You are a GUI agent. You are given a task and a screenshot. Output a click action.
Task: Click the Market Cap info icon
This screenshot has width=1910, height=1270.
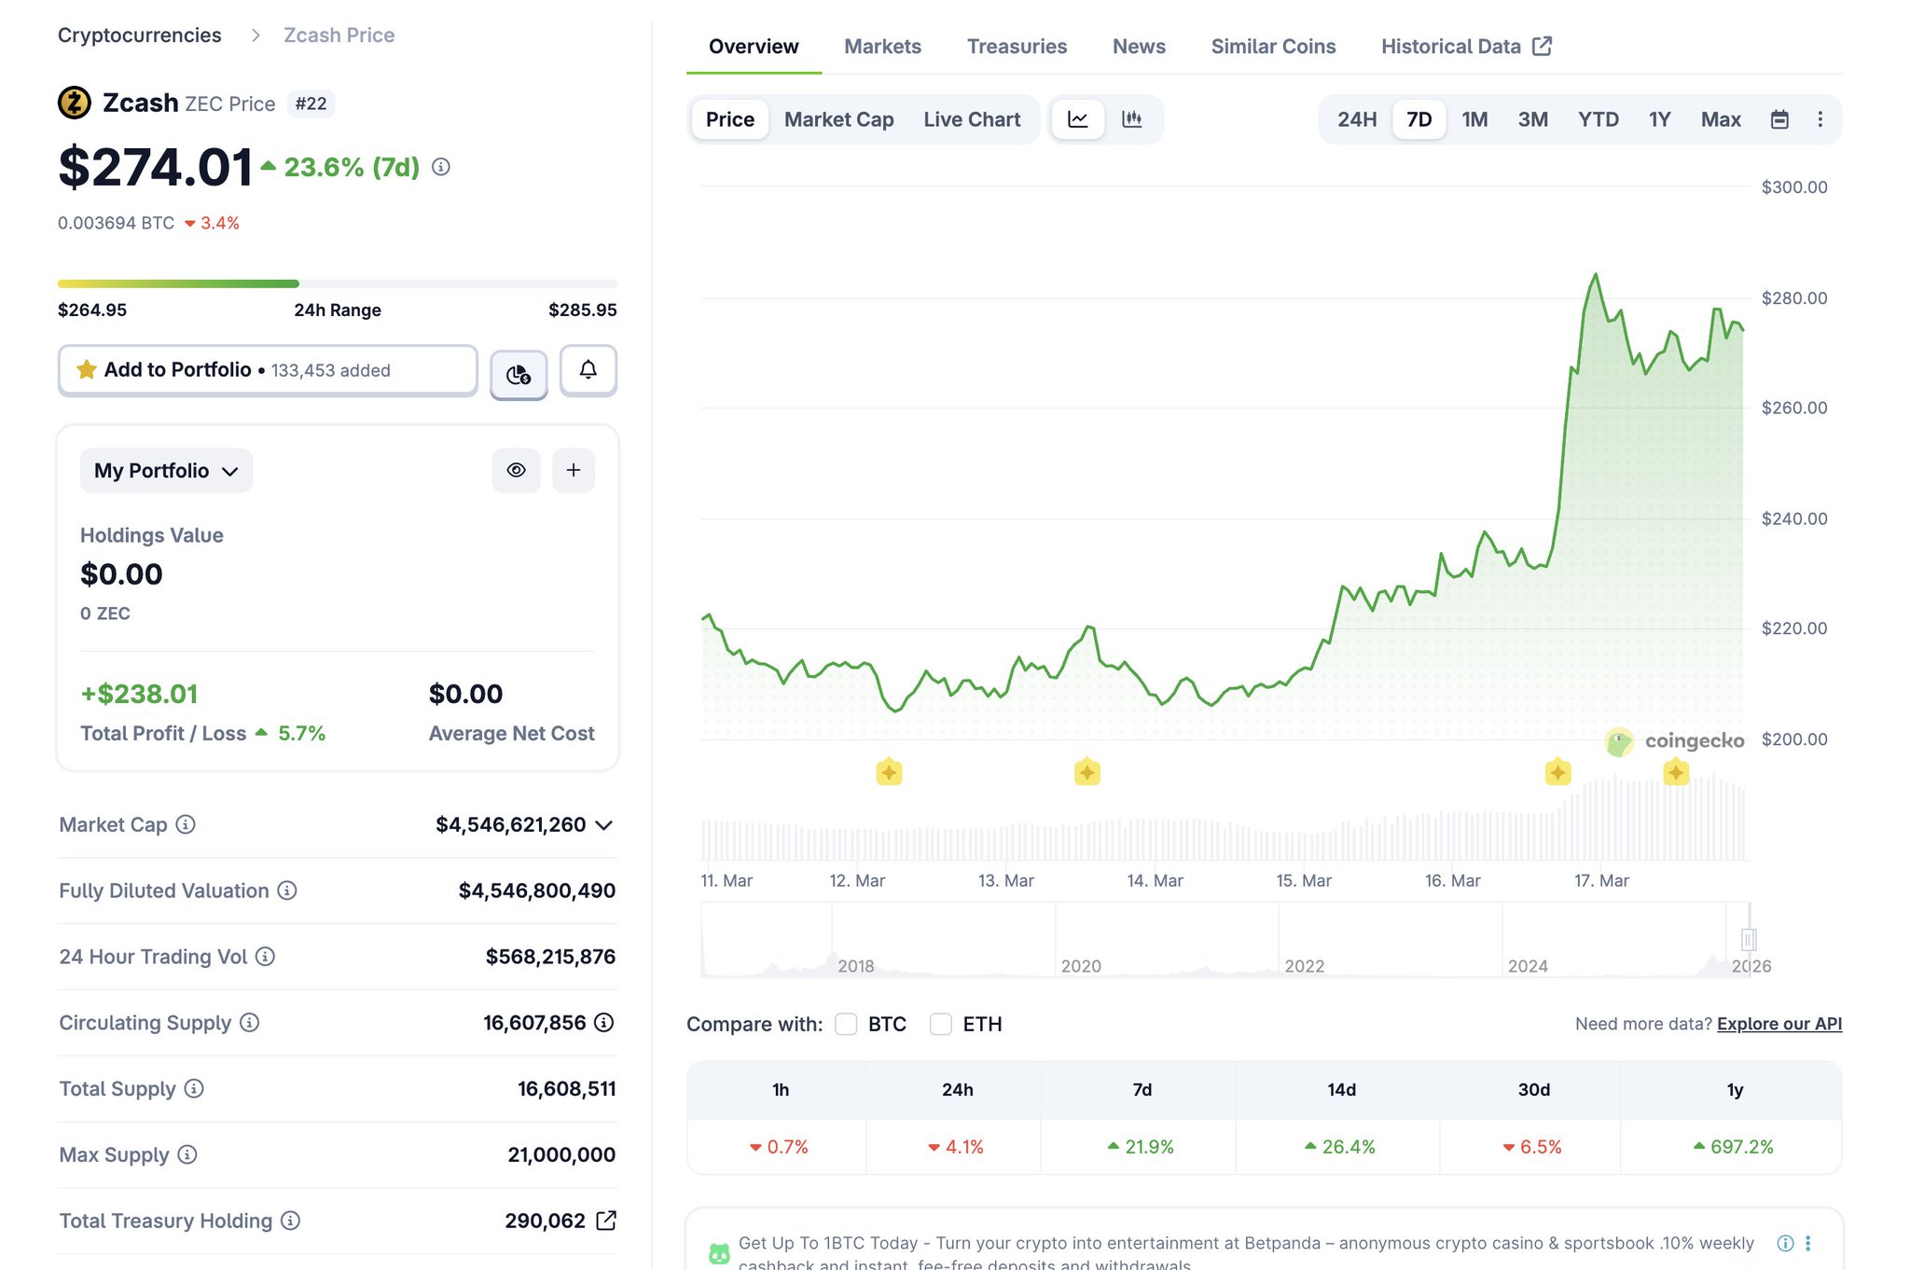pos(186,824)
